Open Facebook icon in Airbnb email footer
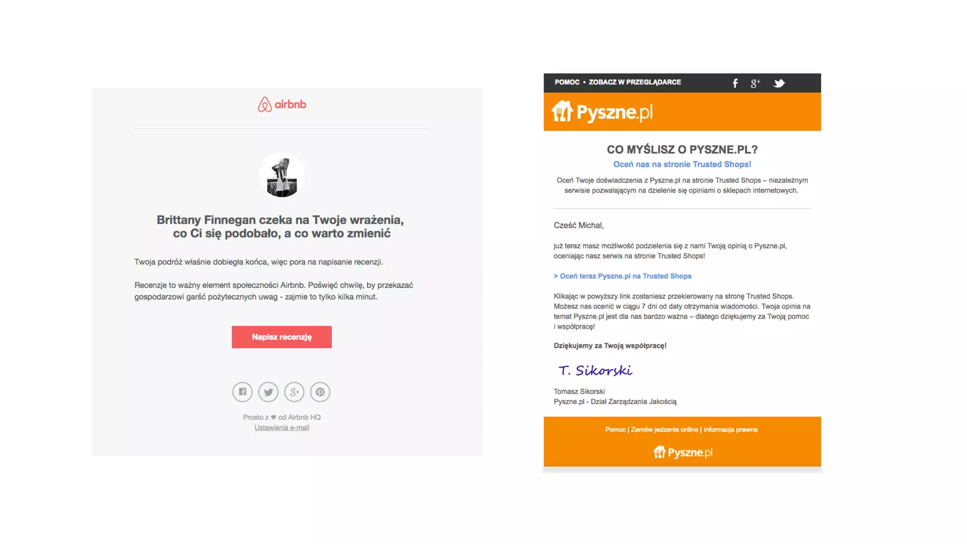 (x=242, y=392)
